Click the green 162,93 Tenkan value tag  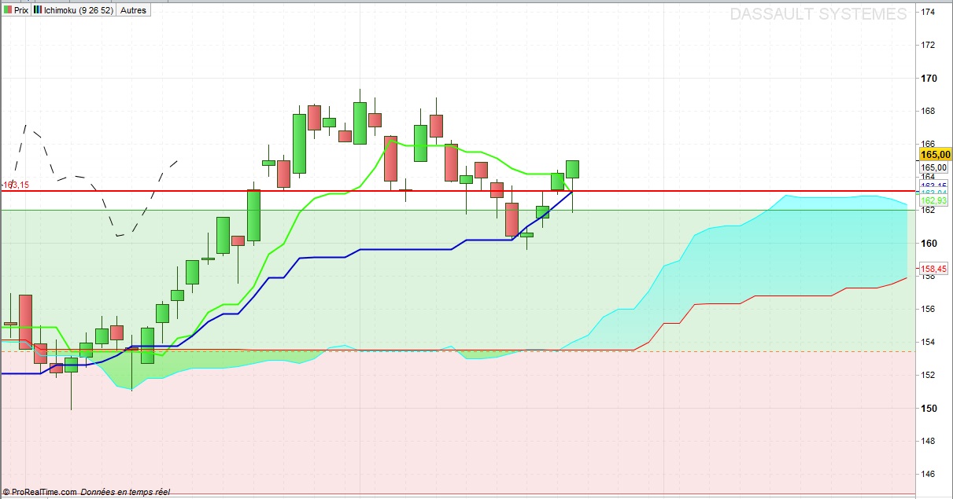pyautogui.click(x=933, y=201)
